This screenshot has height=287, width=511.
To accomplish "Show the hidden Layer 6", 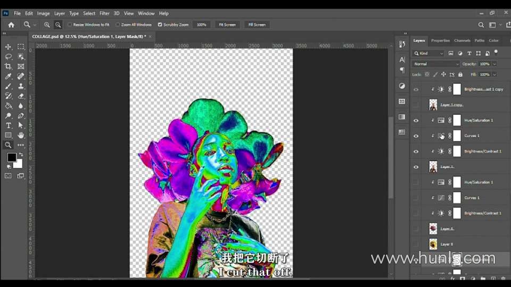I will point(416,229).
